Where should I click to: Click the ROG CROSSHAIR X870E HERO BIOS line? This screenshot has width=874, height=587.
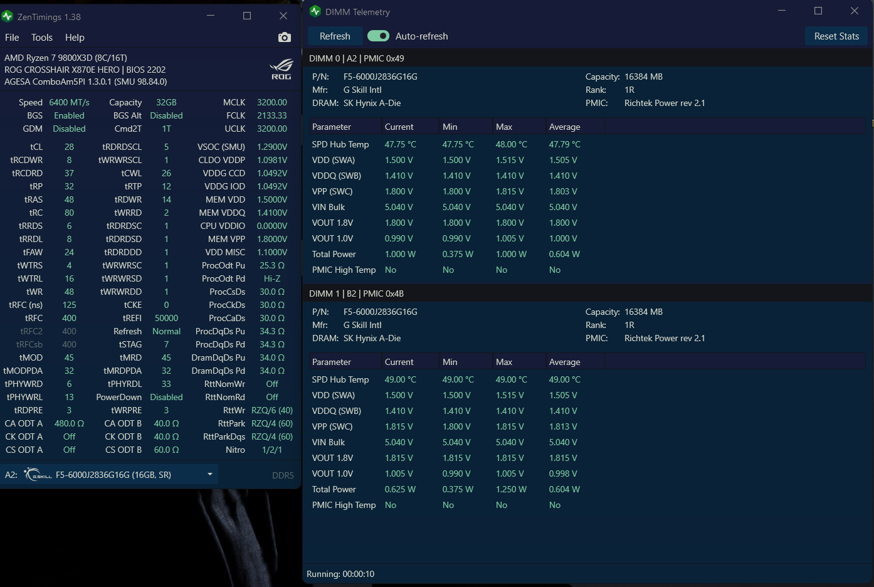coord(85,70)
